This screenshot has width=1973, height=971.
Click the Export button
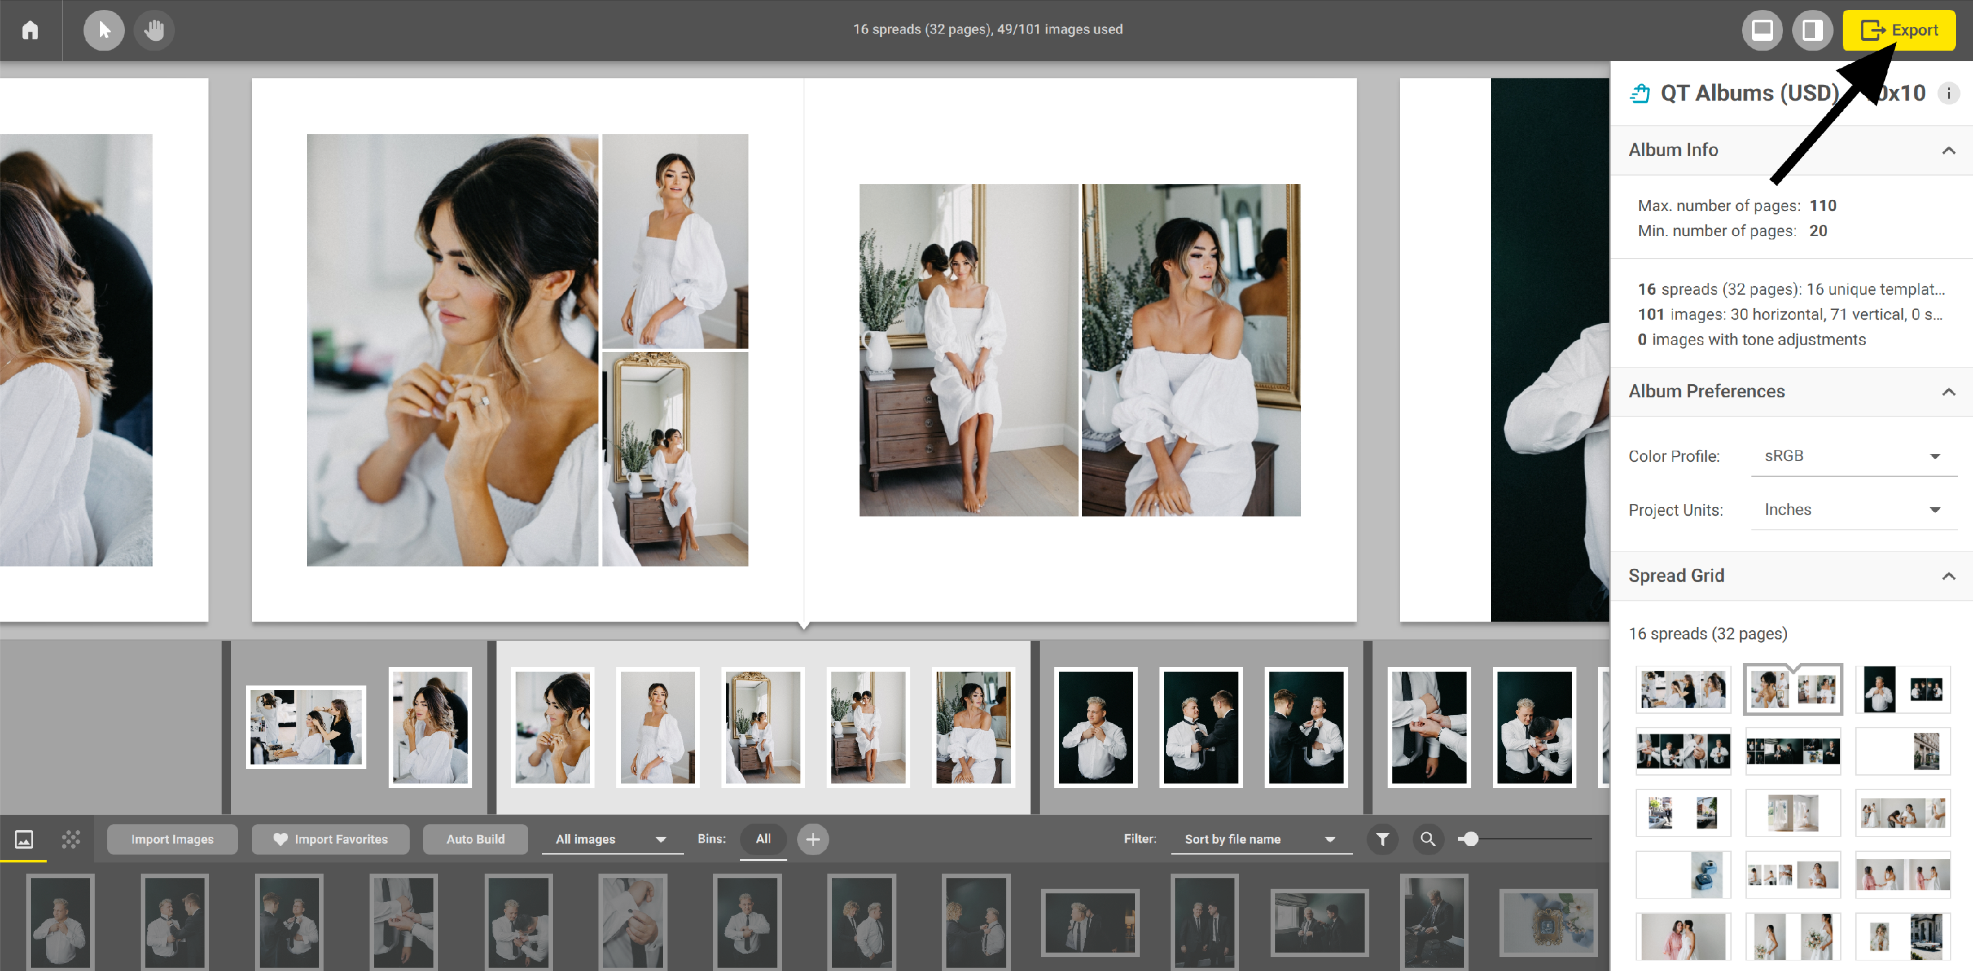pos(1898,30)
